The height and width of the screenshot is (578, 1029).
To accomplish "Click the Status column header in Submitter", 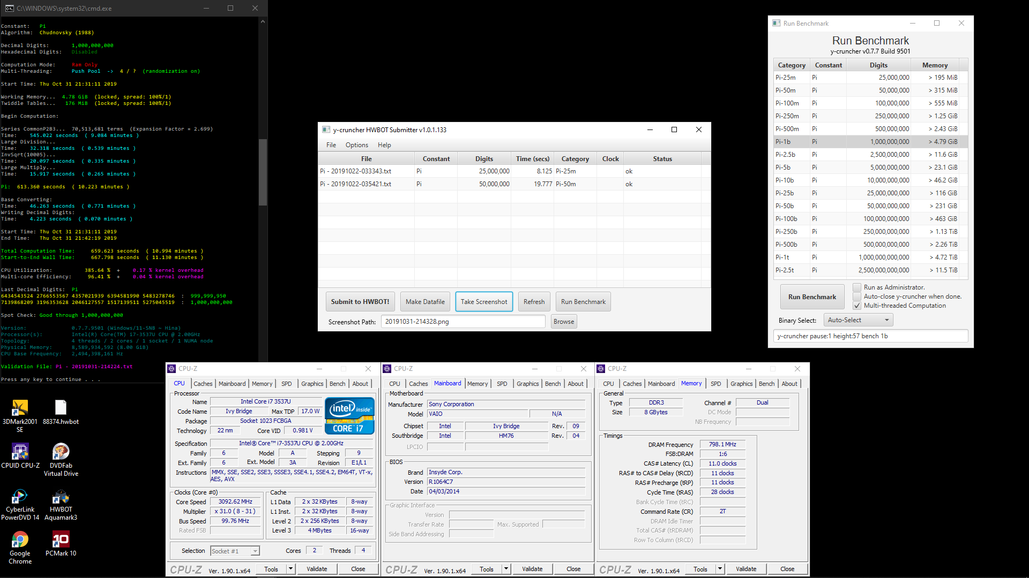I will tap(662, 159).
